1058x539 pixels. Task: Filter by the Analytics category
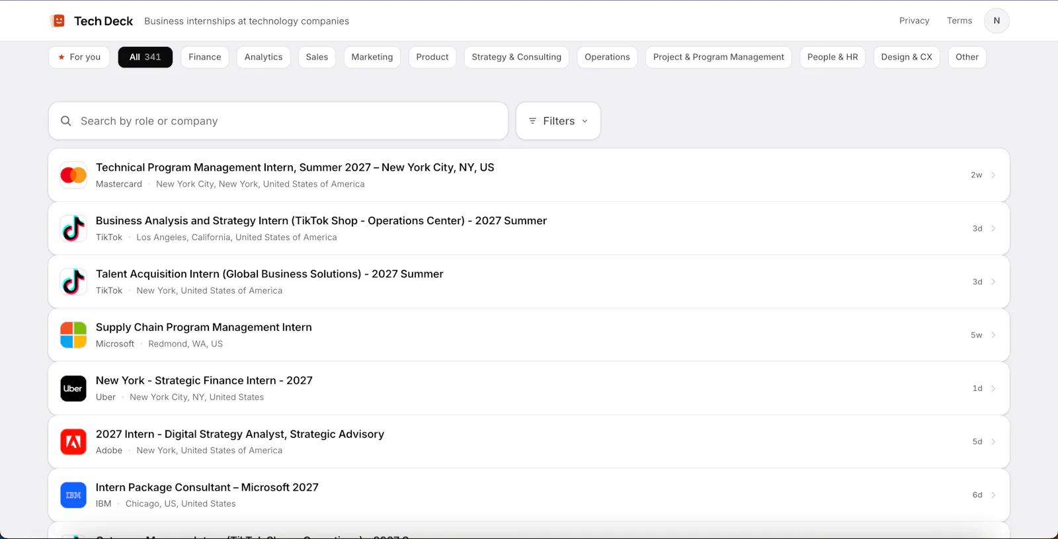[x=263, y=57]
